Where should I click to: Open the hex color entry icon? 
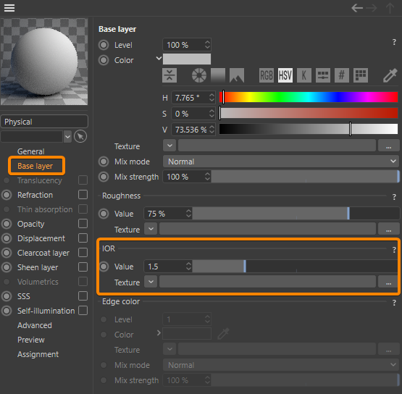341,75
